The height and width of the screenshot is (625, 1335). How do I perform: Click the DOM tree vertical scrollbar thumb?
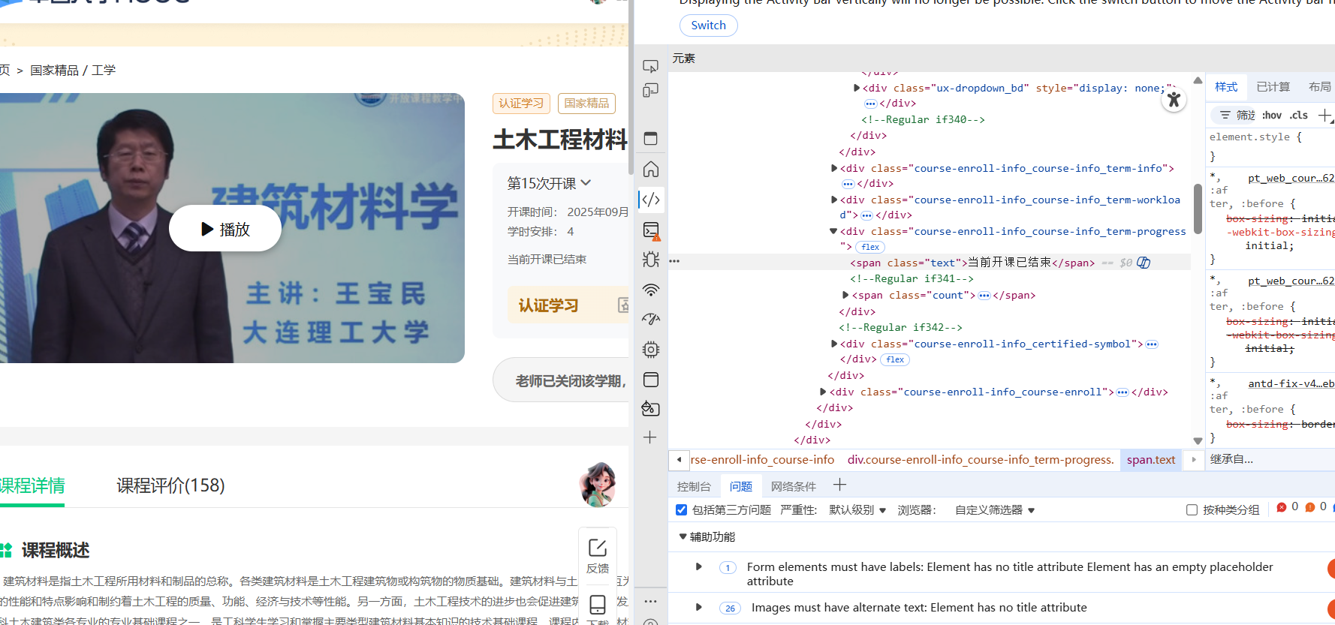1198,208
